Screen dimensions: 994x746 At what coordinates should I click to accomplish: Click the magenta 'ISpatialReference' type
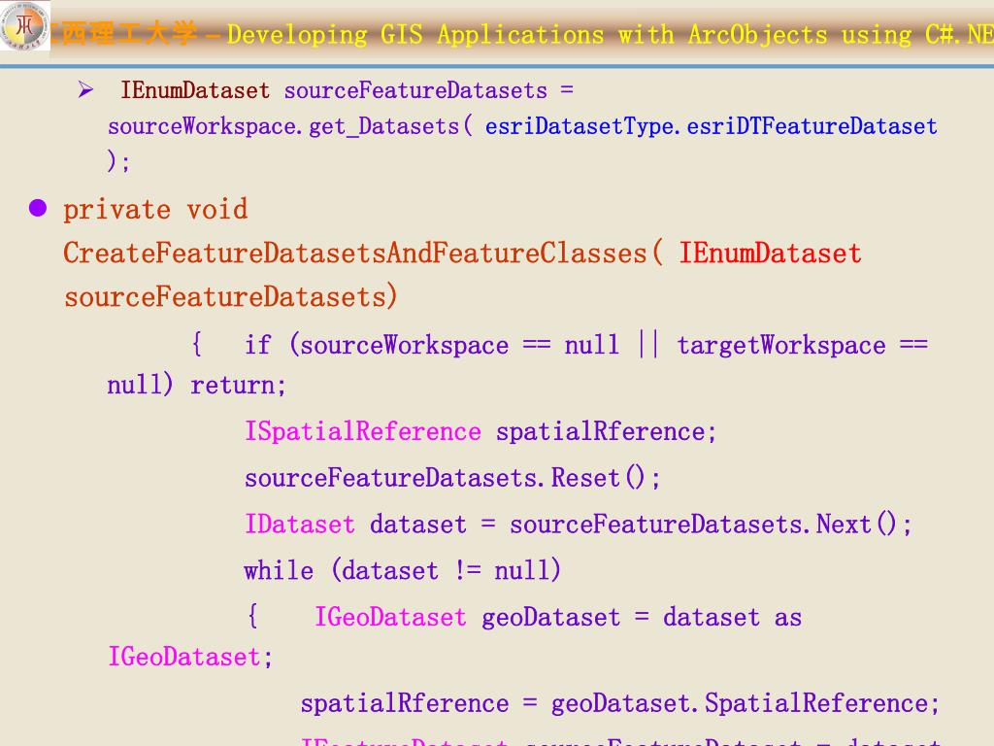tap(363, 431)
